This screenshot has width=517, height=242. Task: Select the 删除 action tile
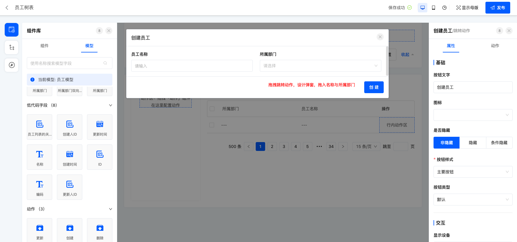100,230
